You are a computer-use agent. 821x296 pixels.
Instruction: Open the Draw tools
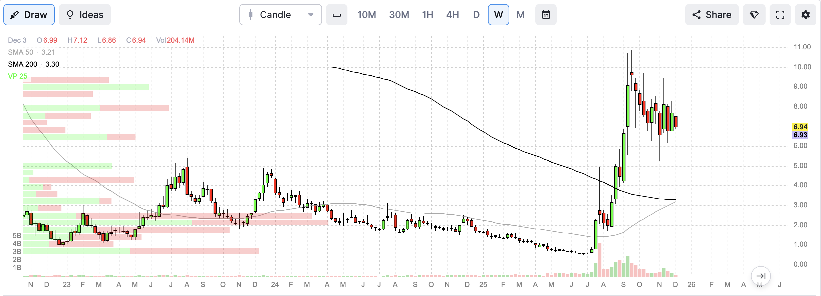pyautogui.click(x=29, y=15)
